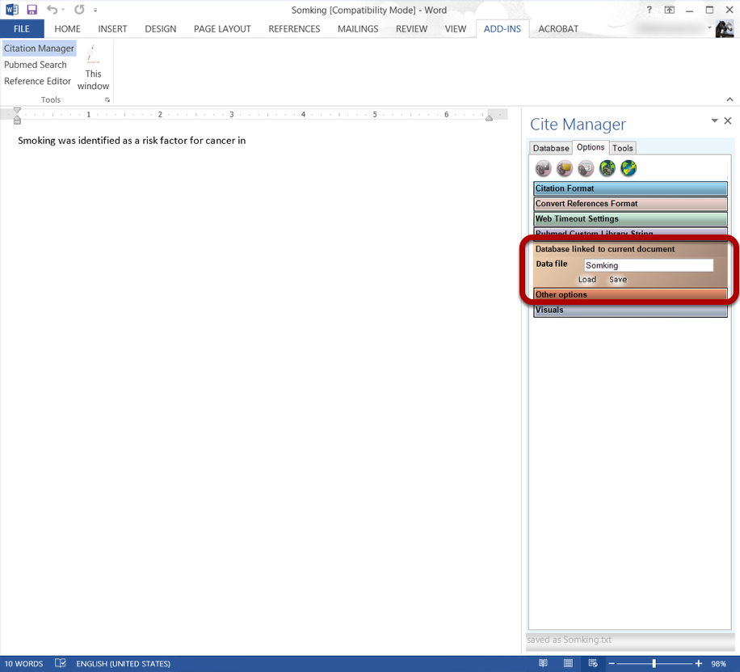This screenshot has height=672, width=740.
Task: Expand the Visuals section
Action: click(630, 311)
